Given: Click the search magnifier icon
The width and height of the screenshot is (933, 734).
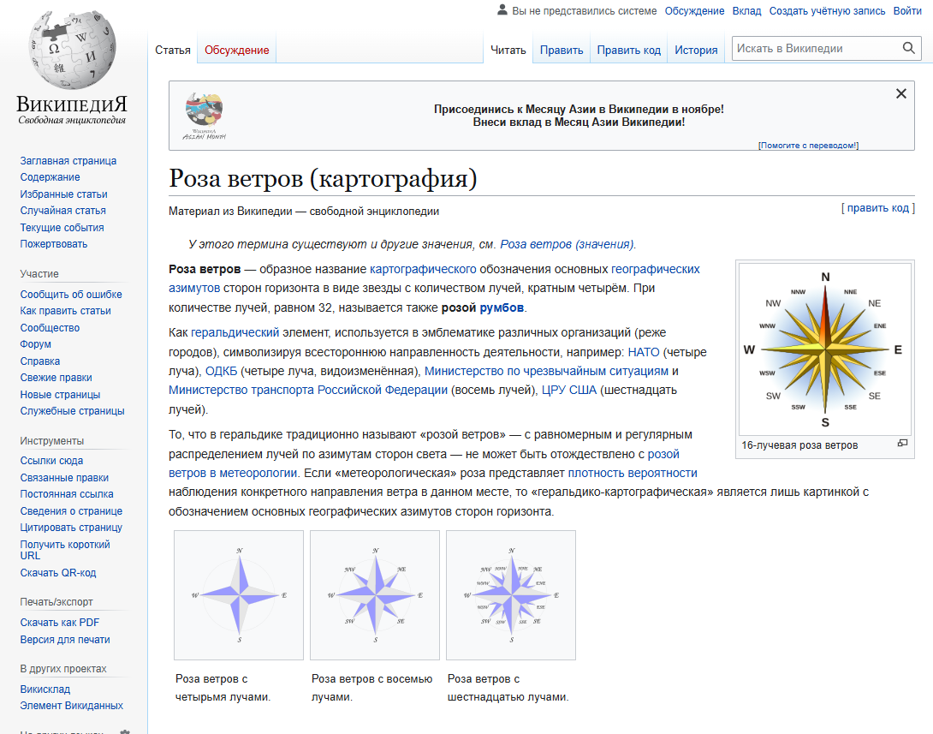Looking at the screenshot, I should tap(908, 48).
